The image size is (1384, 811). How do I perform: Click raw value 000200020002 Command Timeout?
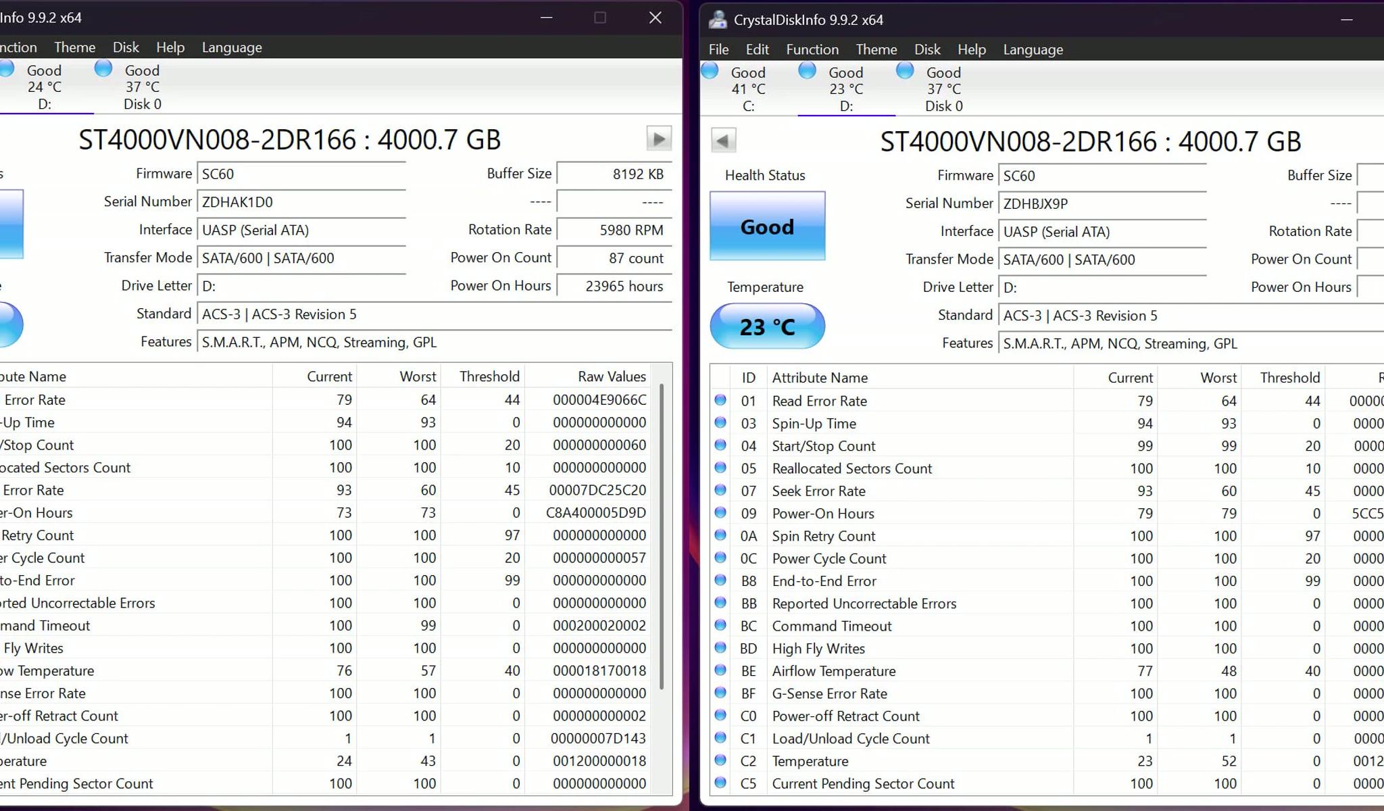pos(599,626)
